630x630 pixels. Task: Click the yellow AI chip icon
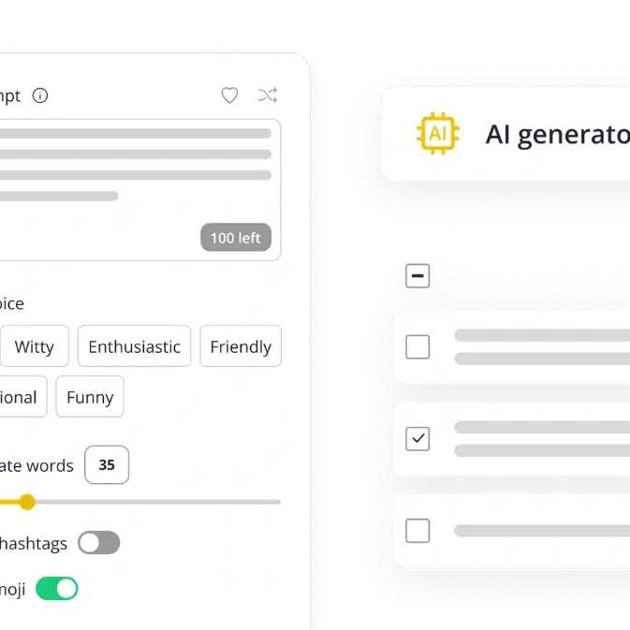point(437,134)
